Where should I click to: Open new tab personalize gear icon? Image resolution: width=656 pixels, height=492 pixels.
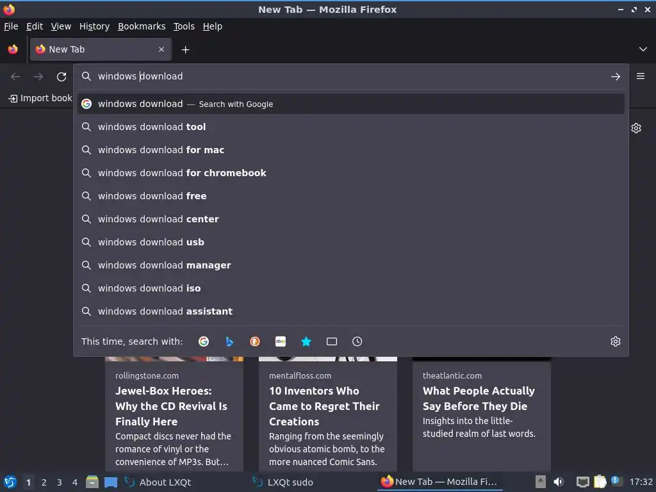tap(636, 128)
